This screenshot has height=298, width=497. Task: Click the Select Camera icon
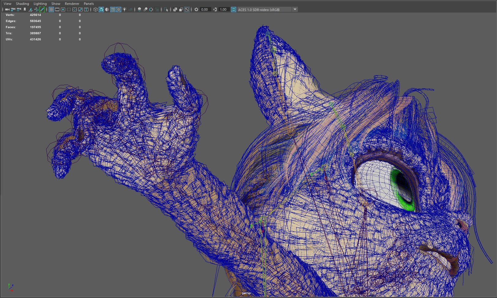pyautogui.click(x=7, y=9)
